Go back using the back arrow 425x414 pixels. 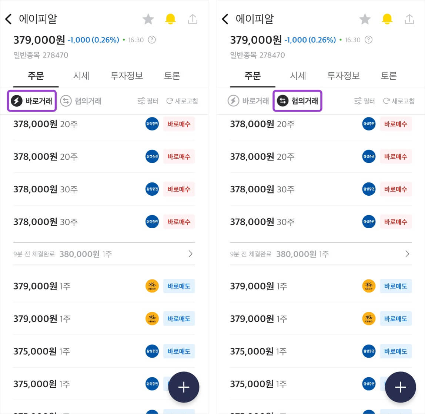pos(8,19)
